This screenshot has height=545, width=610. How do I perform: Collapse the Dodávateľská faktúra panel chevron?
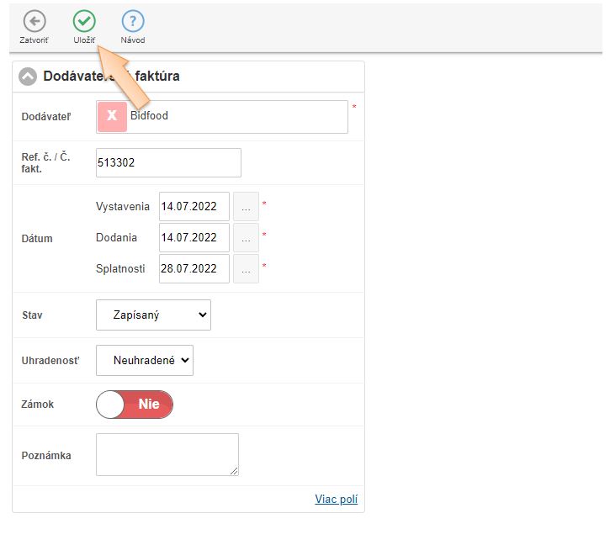[28, 77]
